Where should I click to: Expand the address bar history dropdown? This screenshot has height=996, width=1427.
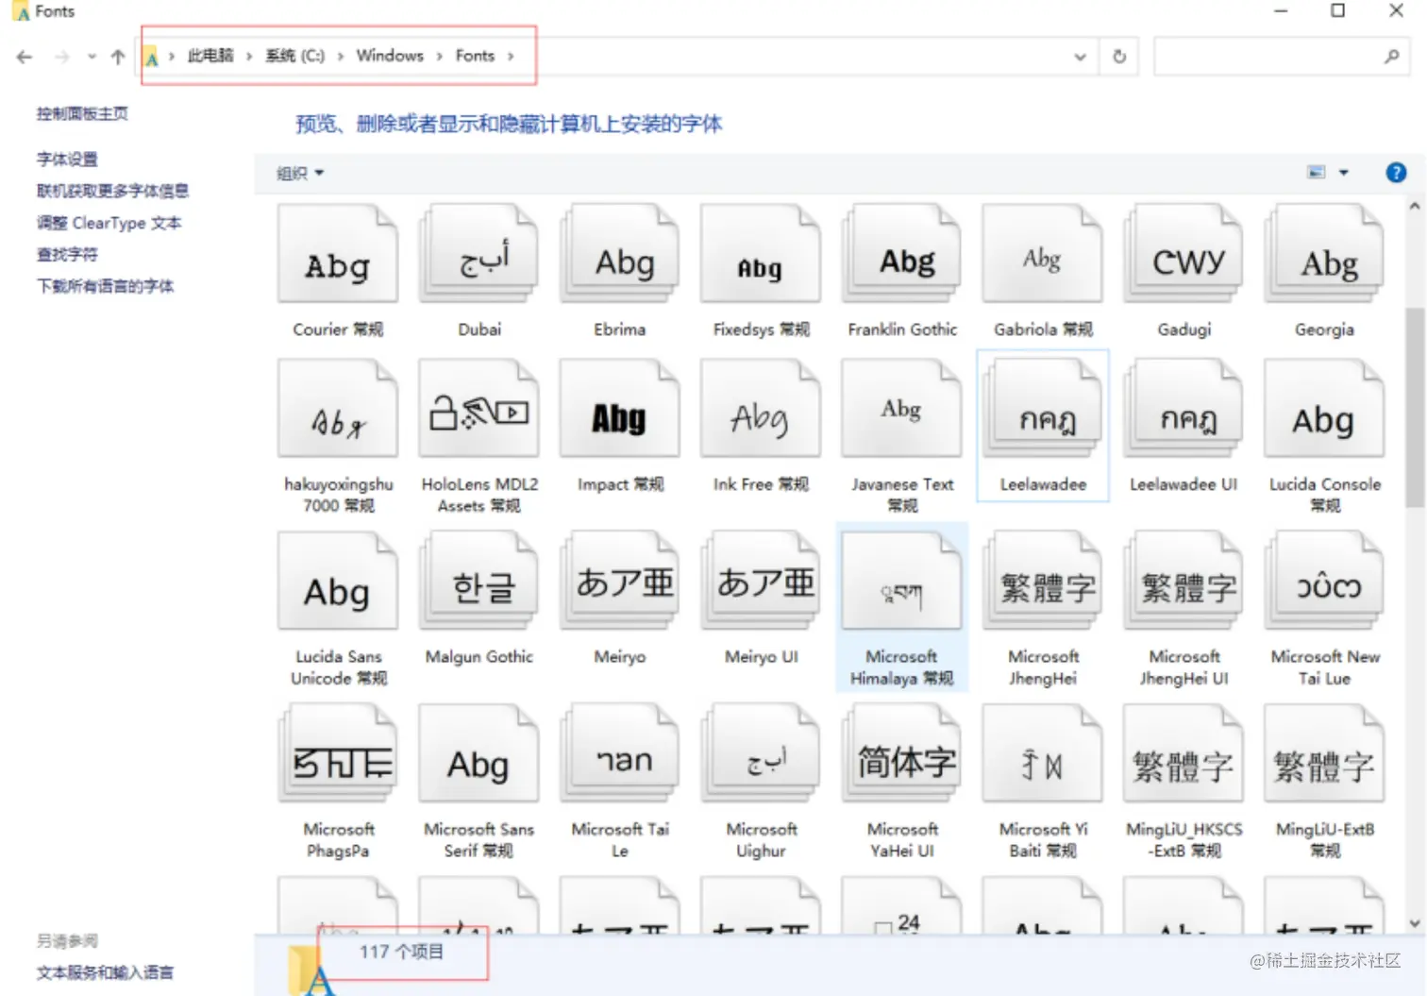tap(1081, 57)
